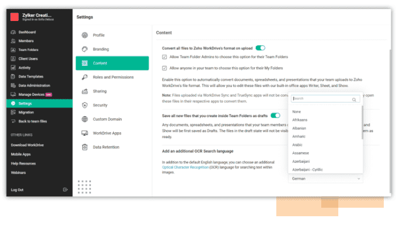Click the Profile settings icon
Viewport: 398px width, 227px height.
85,35
